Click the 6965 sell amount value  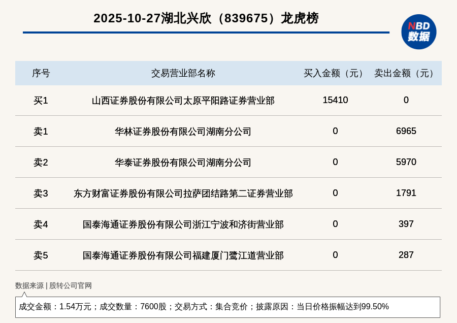coord(406,131)
